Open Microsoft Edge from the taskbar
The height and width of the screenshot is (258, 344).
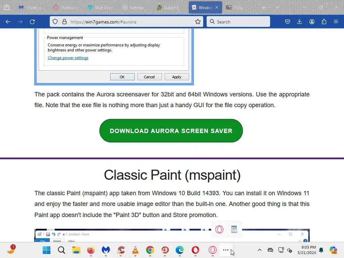[x=180, y=250]
